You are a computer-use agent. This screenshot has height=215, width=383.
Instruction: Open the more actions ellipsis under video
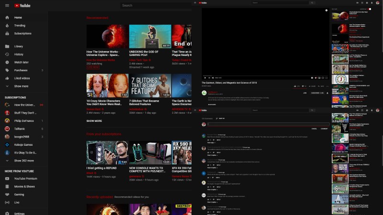[x=327, y=86]
